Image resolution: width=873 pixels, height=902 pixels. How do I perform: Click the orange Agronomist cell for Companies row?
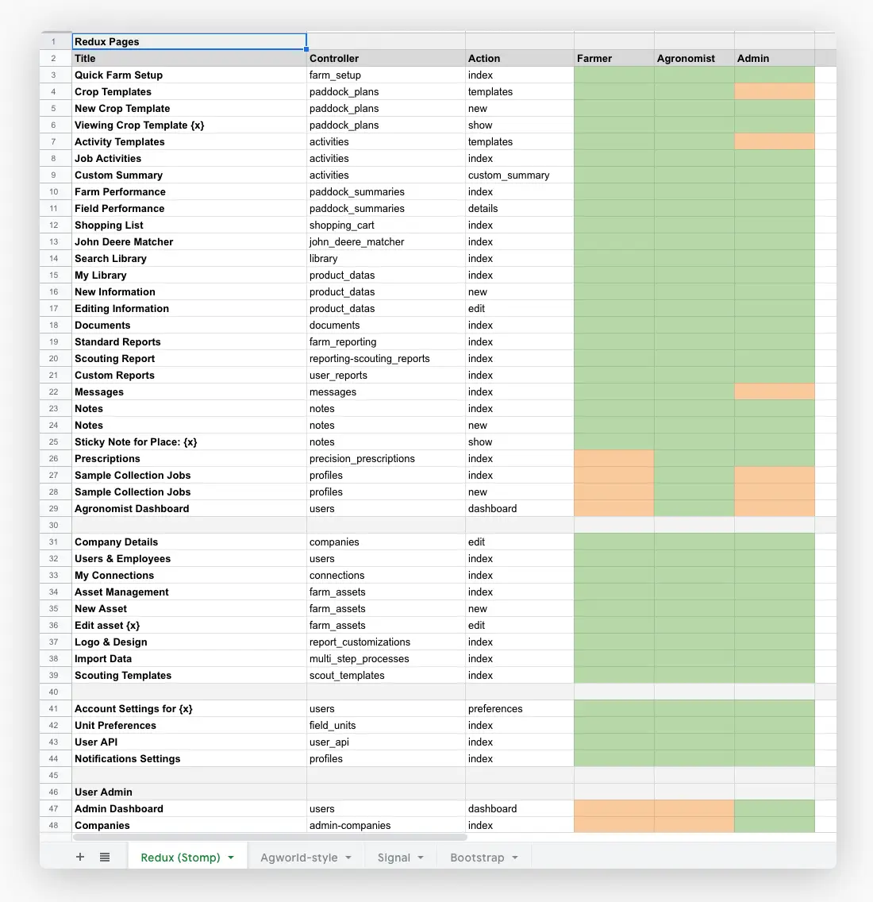694,825
